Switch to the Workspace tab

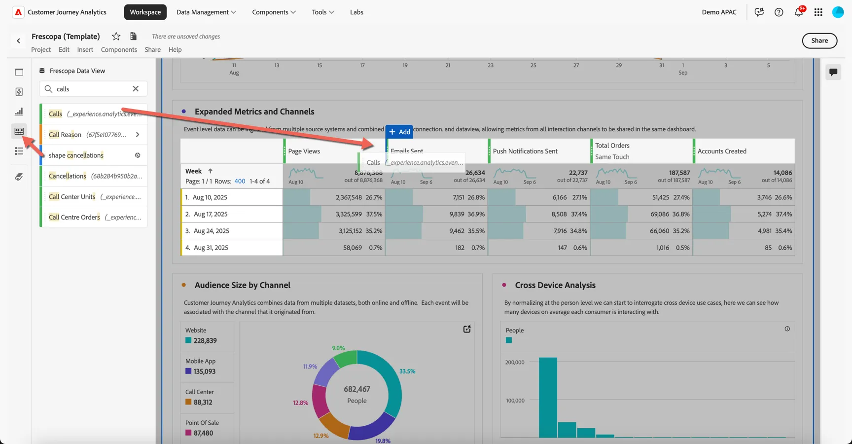click(x=145, y=12)
